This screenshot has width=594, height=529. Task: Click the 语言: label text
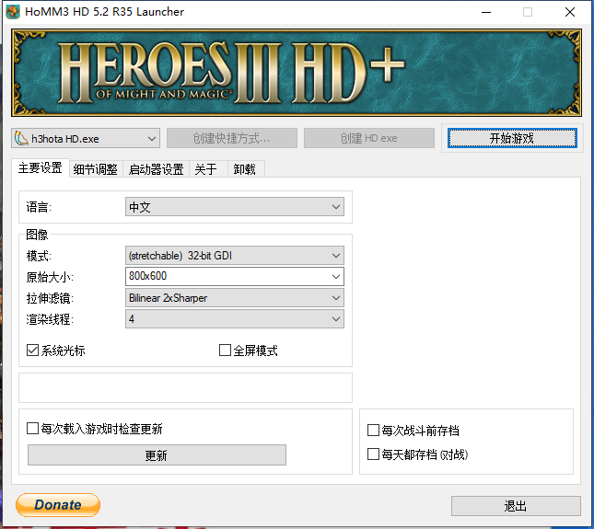click(x=39, y=207)
